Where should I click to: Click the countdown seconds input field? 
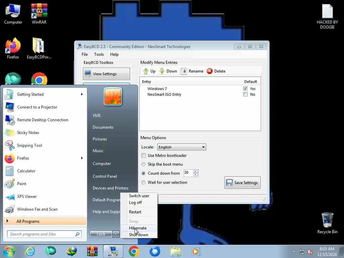point(188,173)
